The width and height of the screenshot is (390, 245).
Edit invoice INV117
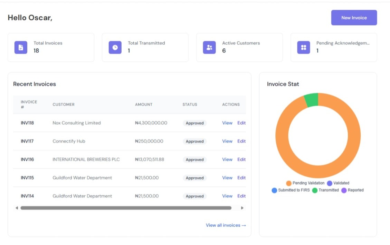[241, 141]
